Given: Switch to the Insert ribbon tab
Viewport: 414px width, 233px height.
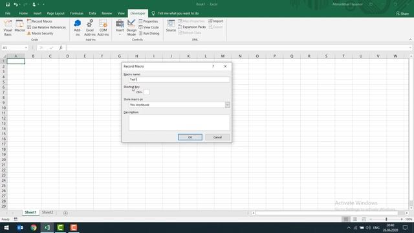Looking at the screenshot, I should (38, 13).
